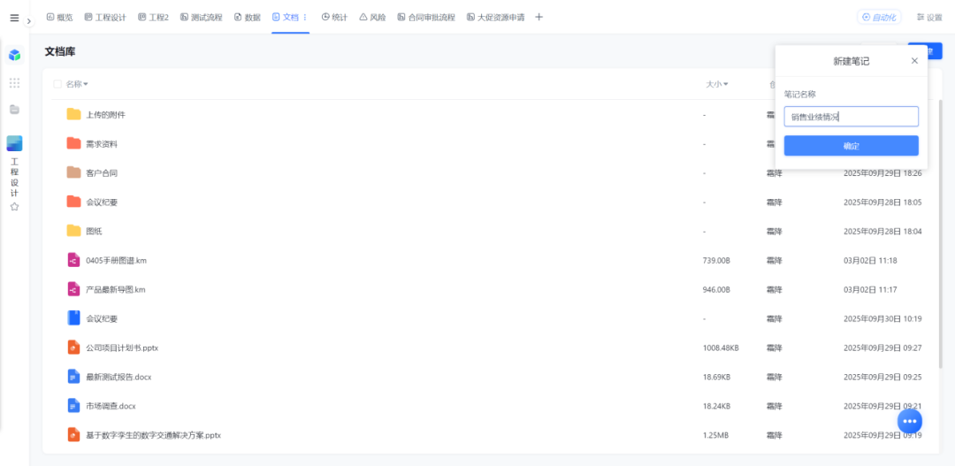Open file name 基于数字孪生的数字交通解决方案.pptx

point(154,436)
